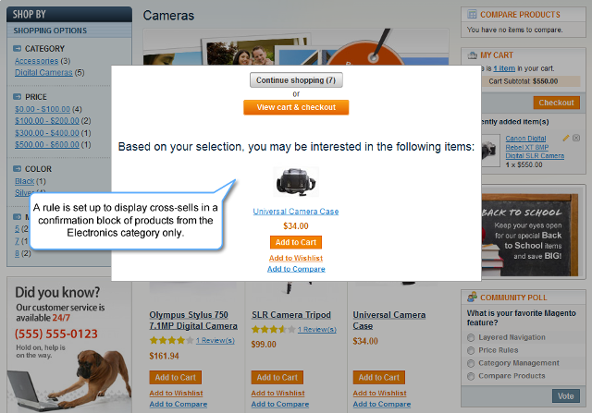Select the Layered Navigation poll option
Viewport: 592px width, 413px height.
tap(471, 337)
